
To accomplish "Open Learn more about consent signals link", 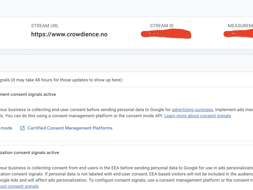I will pos(198,116).
